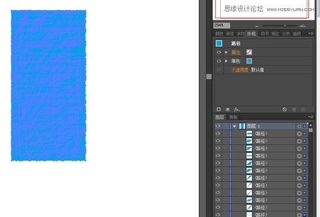The image size is (320, 217).
Task: Click the Layers panel scroll up arrow
Action: (x=311, y=125)
